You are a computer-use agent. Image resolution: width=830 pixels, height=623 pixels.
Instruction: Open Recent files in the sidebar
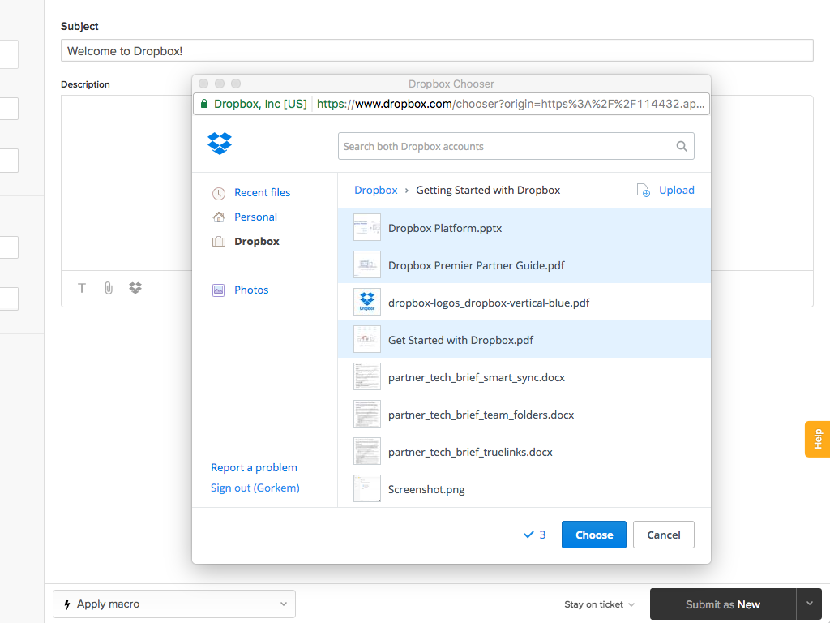[x=262, y=192]
